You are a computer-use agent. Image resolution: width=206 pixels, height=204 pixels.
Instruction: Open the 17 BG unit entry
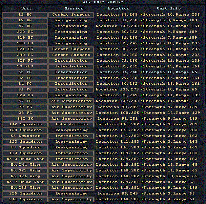click(x=25, y=20)
